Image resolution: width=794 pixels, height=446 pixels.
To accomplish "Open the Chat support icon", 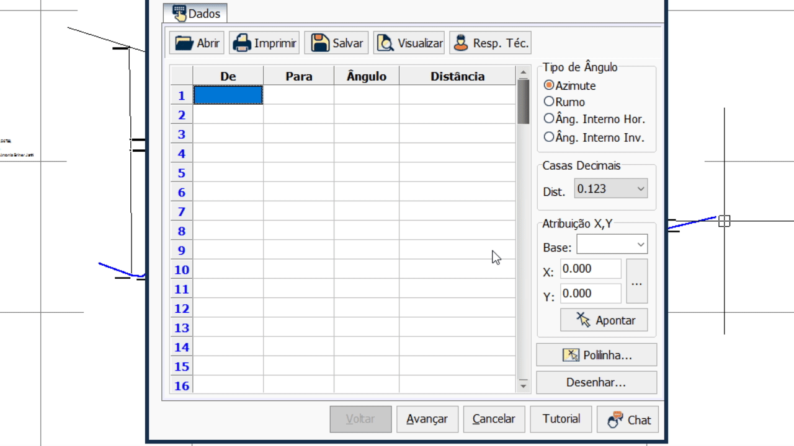I will coord(615,419).
